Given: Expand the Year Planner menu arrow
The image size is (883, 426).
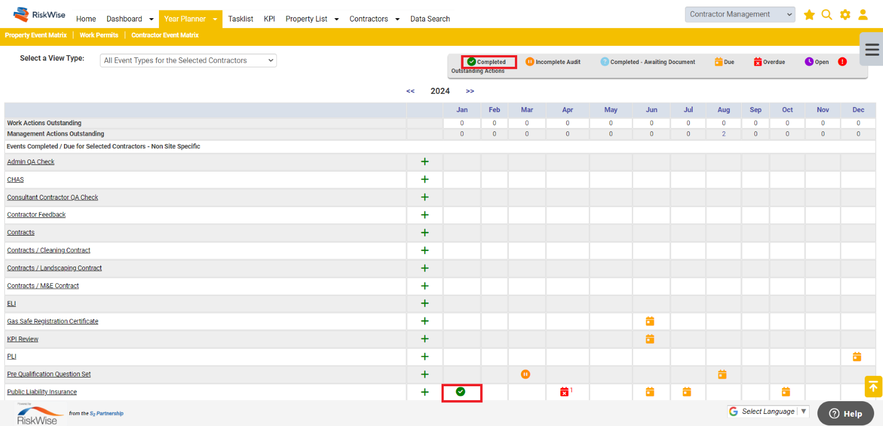Looking at the screenshot, I should (x=215, y=19).
